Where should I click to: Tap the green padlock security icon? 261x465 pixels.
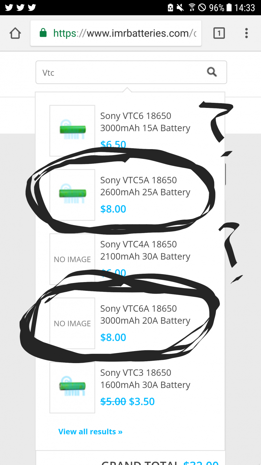tap(43, 33)
